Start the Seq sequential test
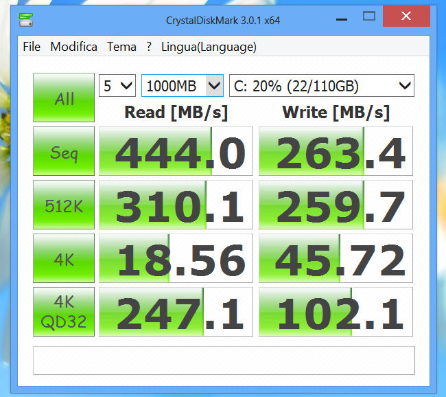 point(64,151)
